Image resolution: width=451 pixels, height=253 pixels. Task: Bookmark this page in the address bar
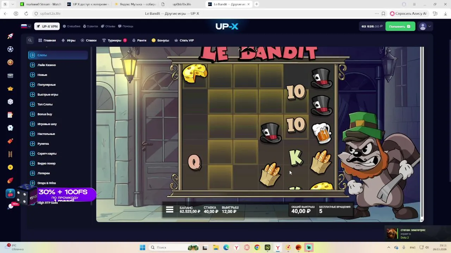click(383, 13)
